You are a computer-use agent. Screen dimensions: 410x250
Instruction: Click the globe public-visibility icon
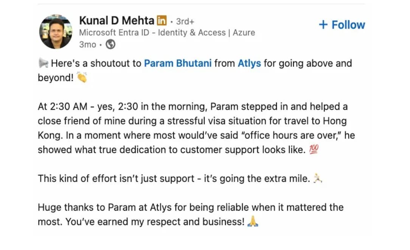(110, 44)
